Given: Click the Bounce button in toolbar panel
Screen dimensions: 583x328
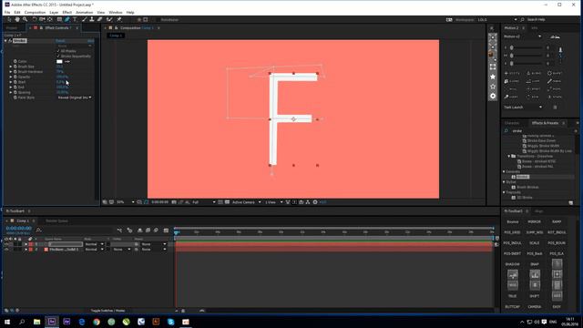Looking at the screenshot, I should coord(512,221).
